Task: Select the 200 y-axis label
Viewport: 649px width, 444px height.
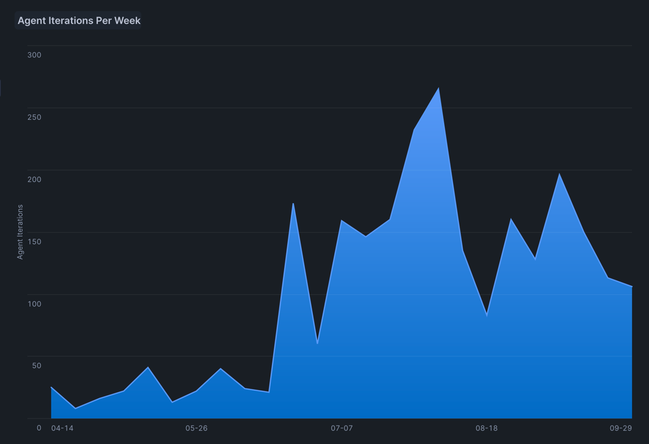Action: click(x=34, y=180)
